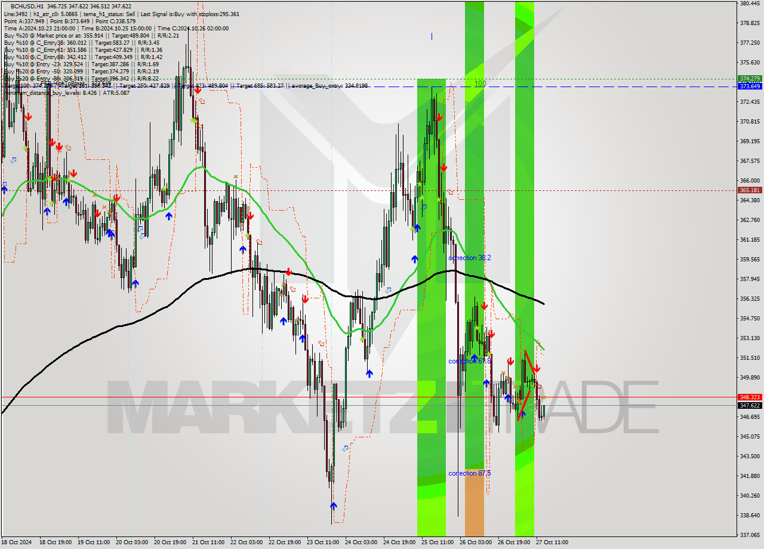Select the red 348.323 price tag
Viewport: 764px width, 549px height.
750,397
